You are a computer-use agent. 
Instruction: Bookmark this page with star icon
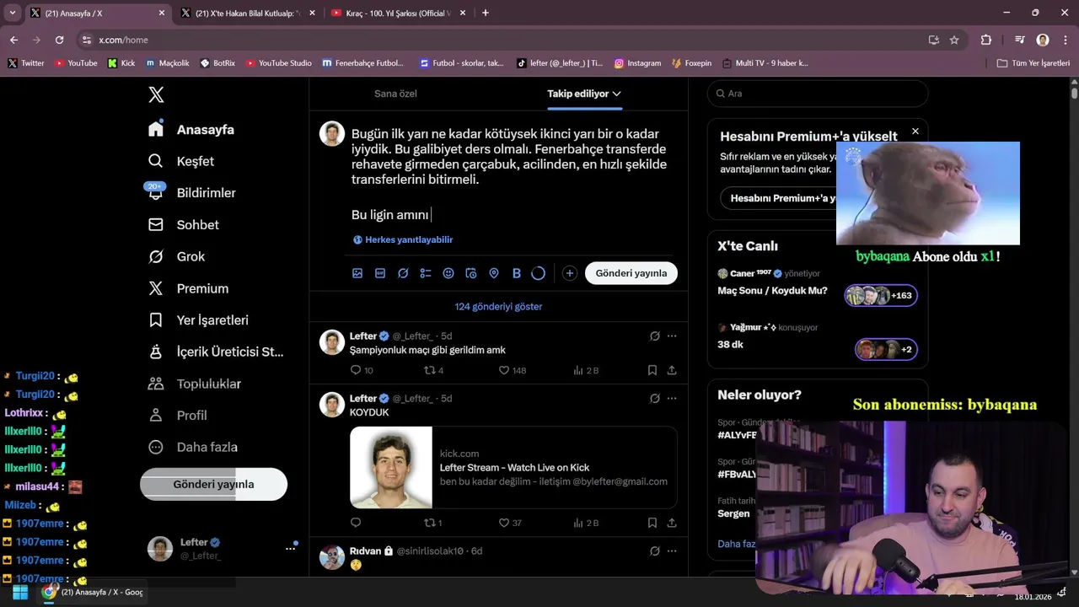tap(954, 40)
